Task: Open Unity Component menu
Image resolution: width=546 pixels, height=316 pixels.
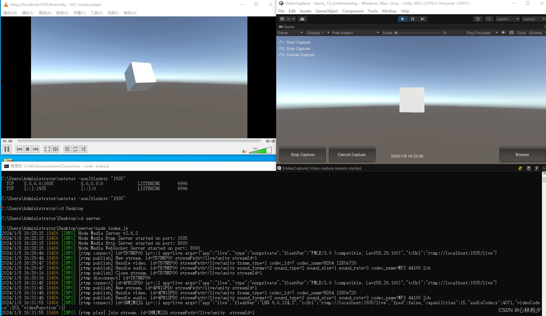Action: [x=353, y=11]
